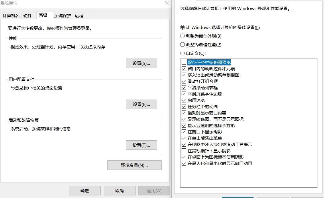Screen dimensions: 324x198
Task: Toggle 在桌面上为图标标签使用阴影 checkbox
Action: pyautogui.click(x=184, y=157)
